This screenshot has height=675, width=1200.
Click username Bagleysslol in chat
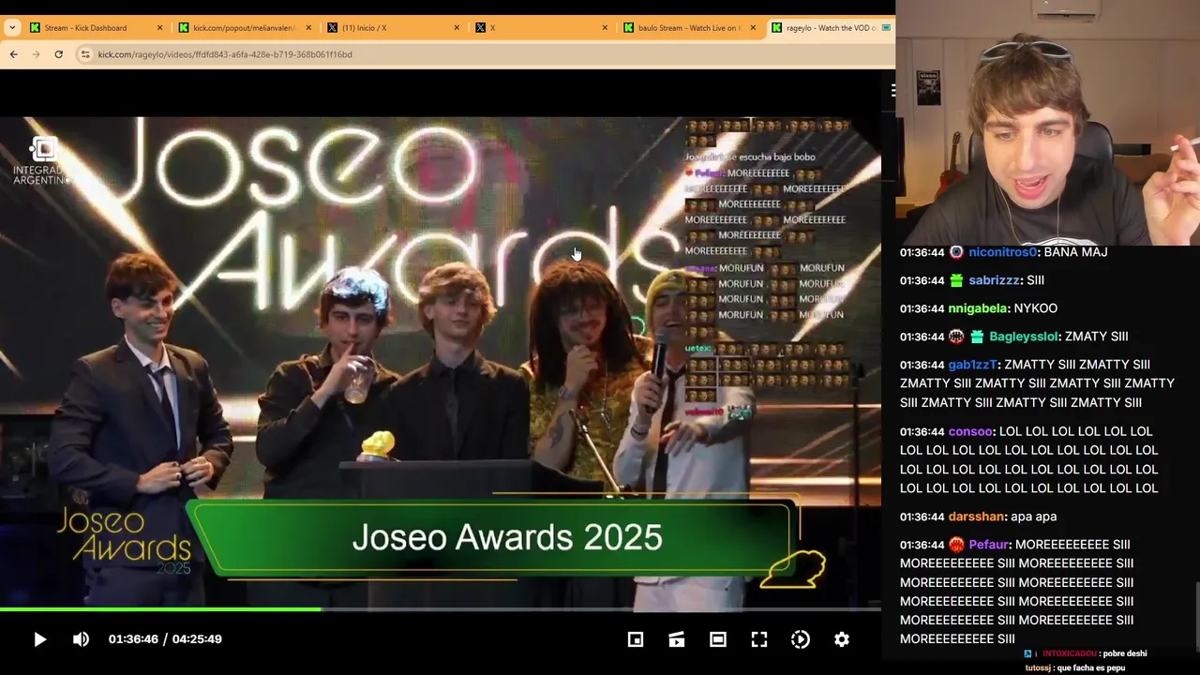tap(1025, 337)
